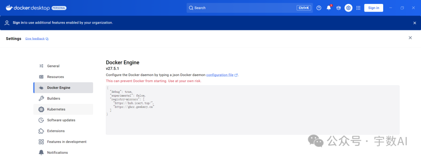This screenshot has height=158, width=421.
Task: Click the "experimental": false line
Action: pos(128,95)
